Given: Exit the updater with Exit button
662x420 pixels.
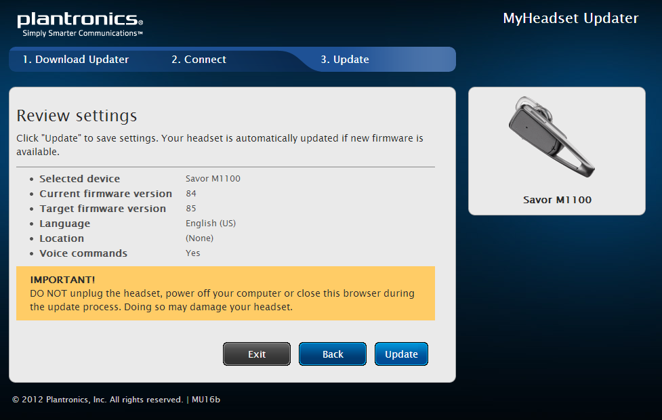Looking at the screenshot, I should 257,354.
